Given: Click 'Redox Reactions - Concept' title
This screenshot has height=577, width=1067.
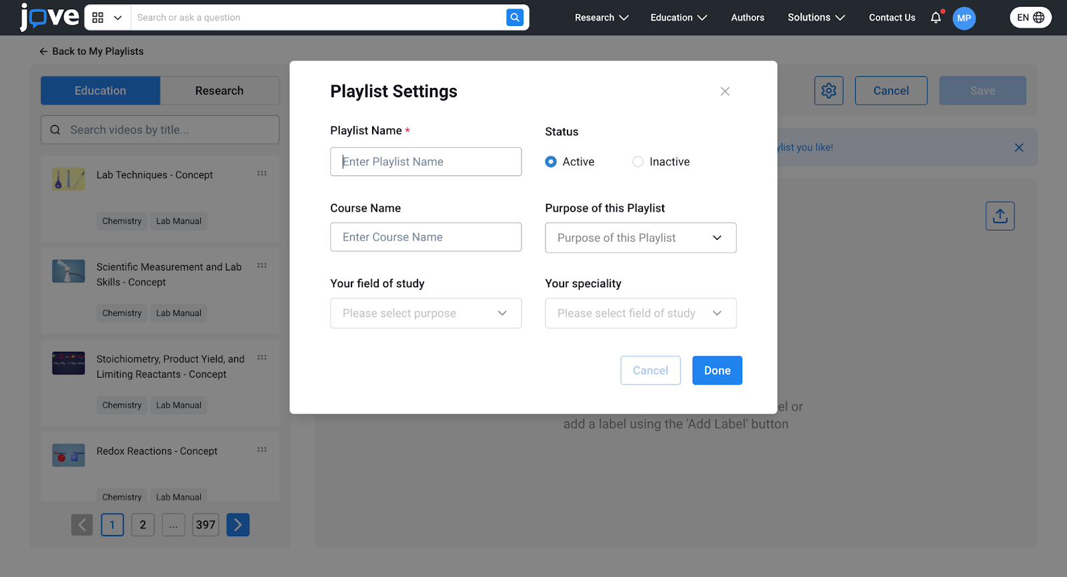Looking at the screenshot, I should pos(157,451).
